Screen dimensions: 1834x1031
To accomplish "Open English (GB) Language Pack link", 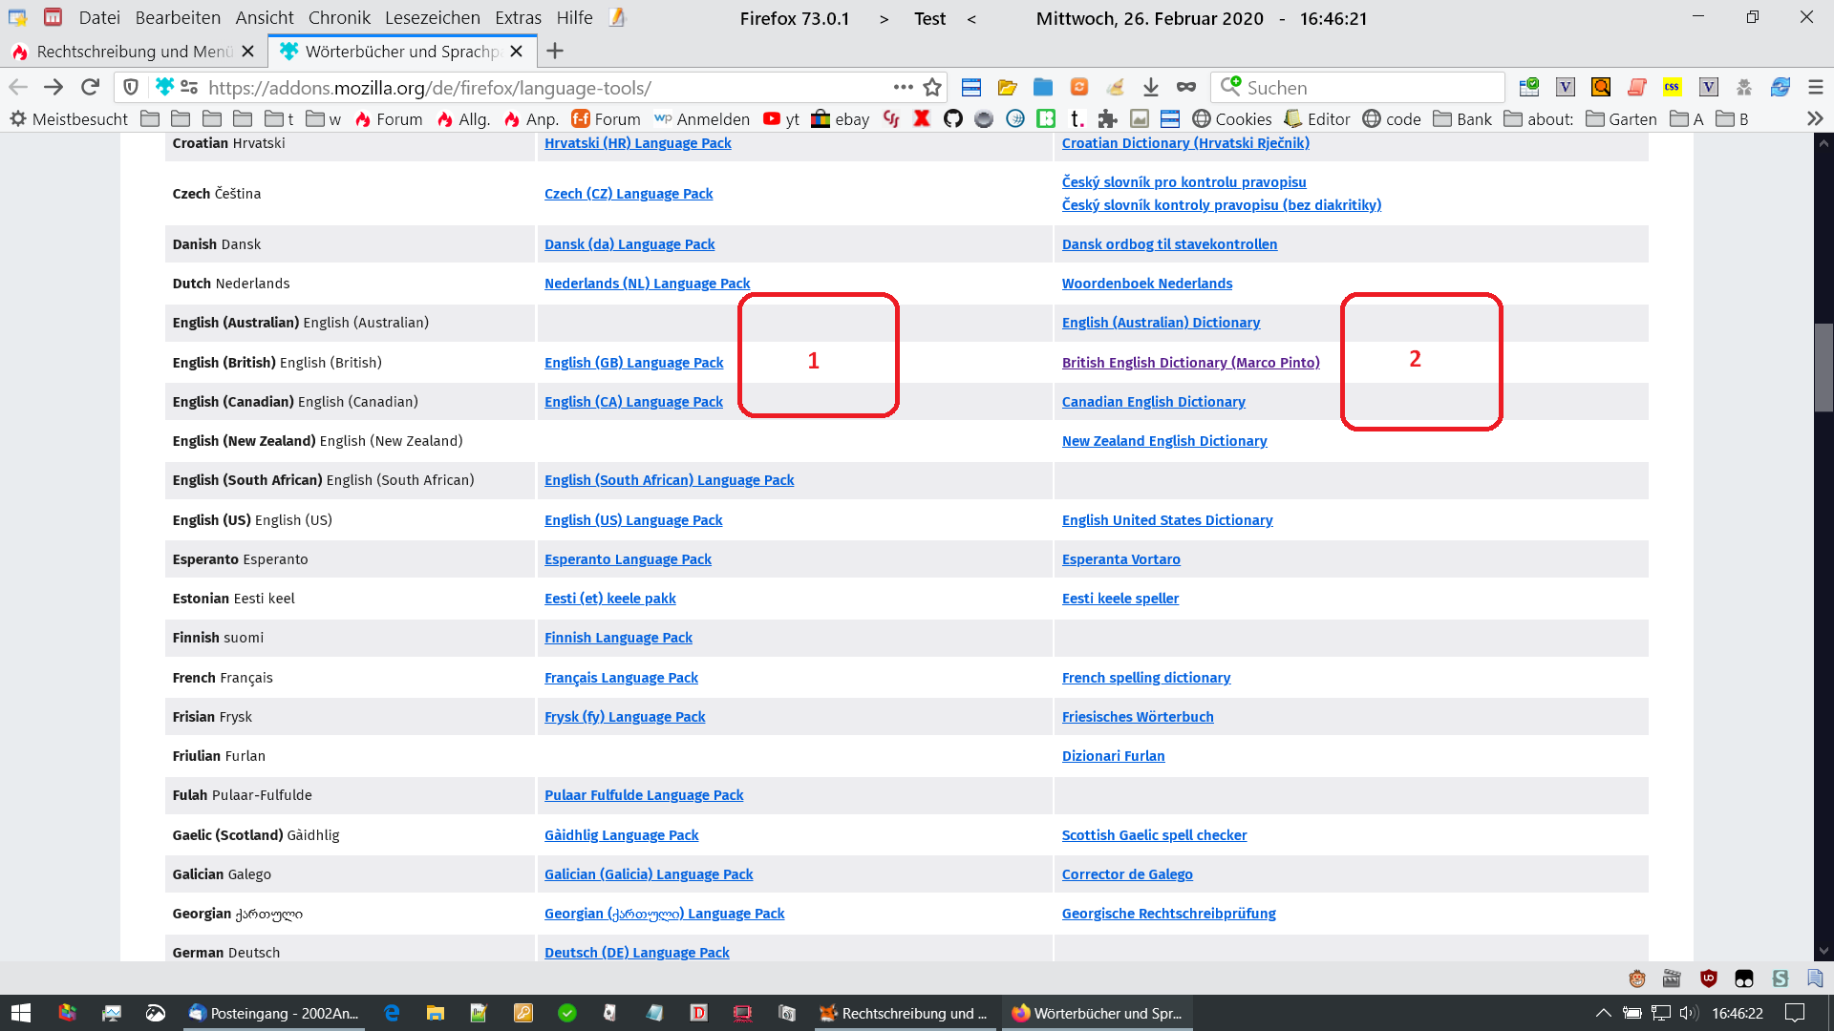I will click(633, 363).
